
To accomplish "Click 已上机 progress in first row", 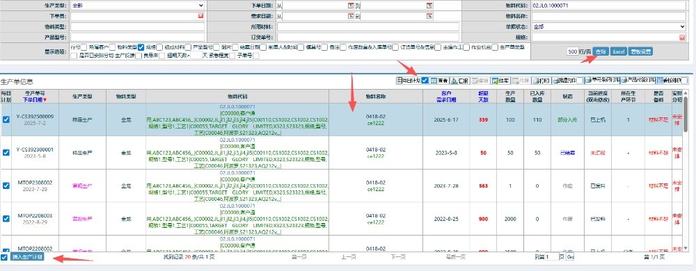I will (x=597, y=120).
